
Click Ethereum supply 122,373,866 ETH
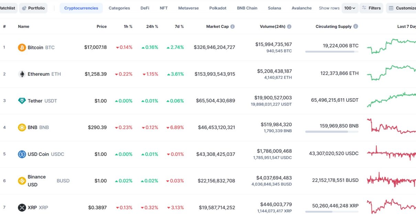[x=339, y=73]
